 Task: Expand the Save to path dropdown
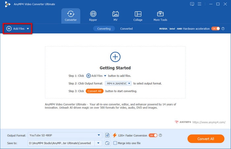(98, 143)
